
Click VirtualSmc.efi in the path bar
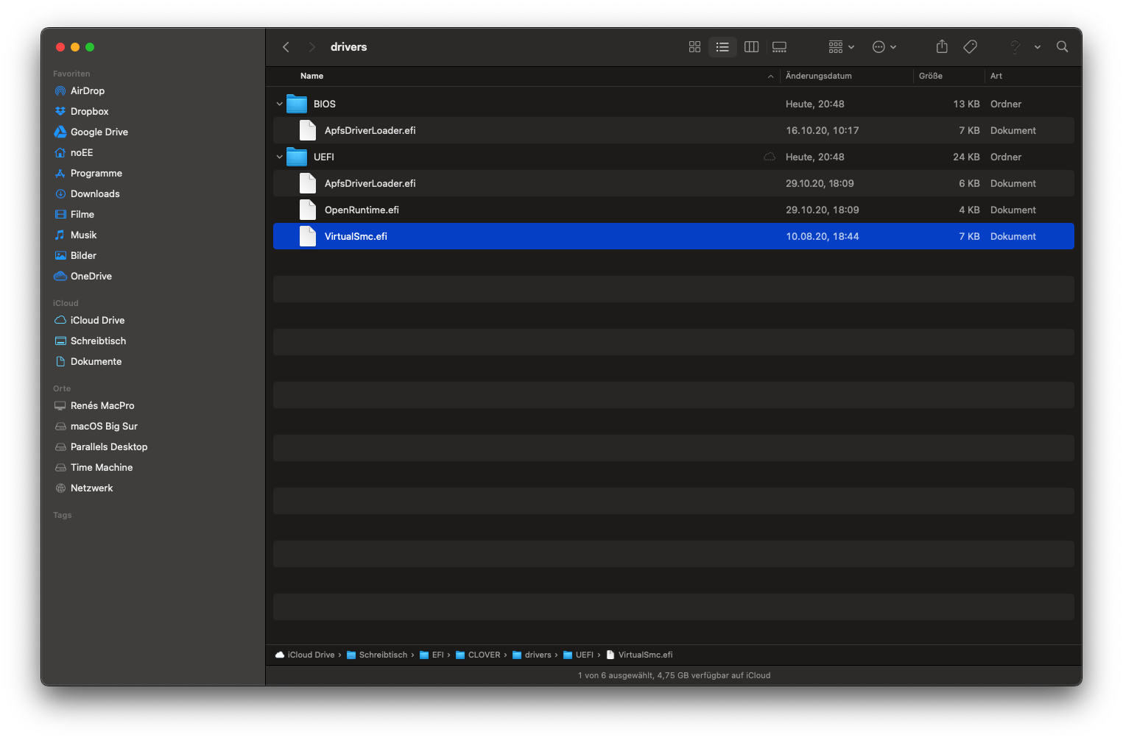[639, 655]
